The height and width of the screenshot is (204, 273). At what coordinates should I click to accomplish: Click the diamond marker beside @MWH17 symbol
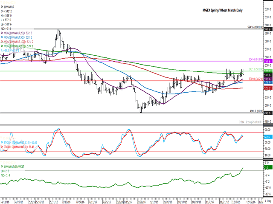point(2,7)
